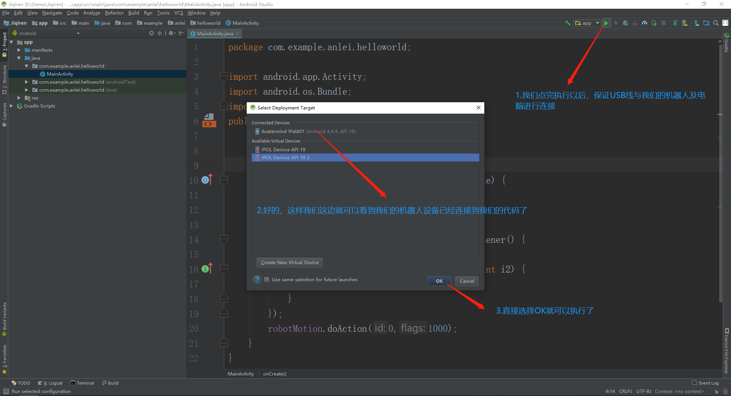Toggle code fold marker on line 16

tap(224, 269)
